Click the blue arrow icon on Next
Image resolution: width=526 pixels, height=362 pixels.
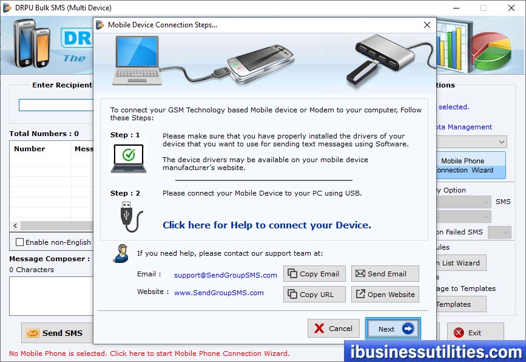pos(408,329)
